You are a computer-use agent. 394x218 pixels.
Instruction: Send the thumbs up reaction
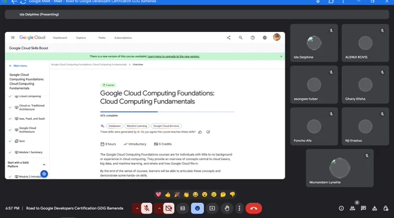click(167, 194)
